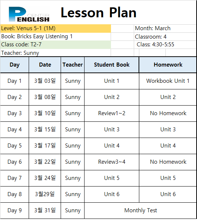The height and width of the screenshot is (220, 197).
Task: Select the green Class code: T2-7 cell
Action: 55,45
